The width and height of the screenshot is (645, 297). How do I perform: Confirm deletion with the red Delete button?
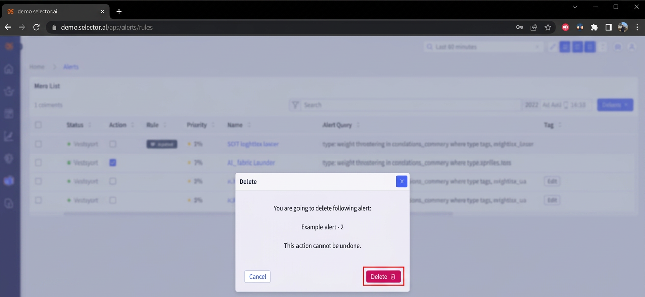click(x=383, y=277)
